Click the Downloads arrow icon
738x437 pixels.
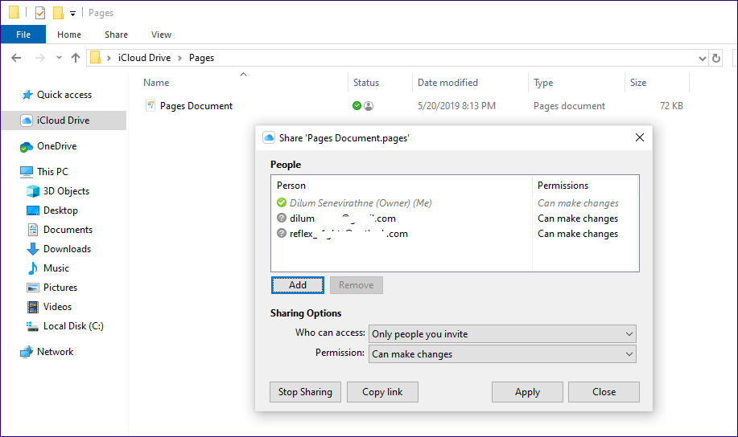pos(33,249)
